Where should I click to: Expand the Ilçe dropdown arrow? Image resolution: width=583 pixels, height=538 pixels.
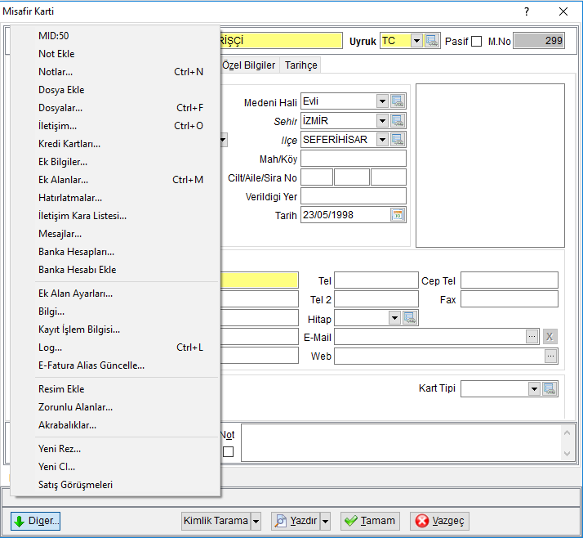tap(382, 140)
